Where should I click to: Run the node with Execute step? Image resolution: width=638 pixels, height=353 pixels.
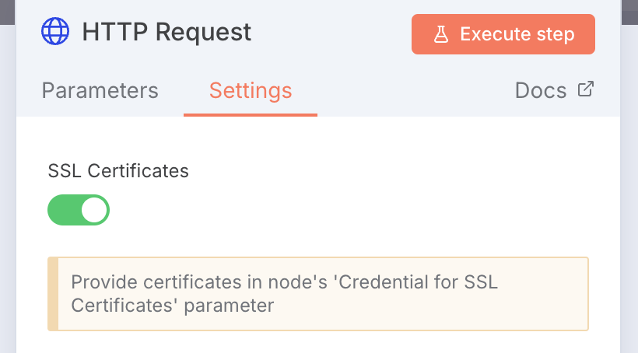503,34
